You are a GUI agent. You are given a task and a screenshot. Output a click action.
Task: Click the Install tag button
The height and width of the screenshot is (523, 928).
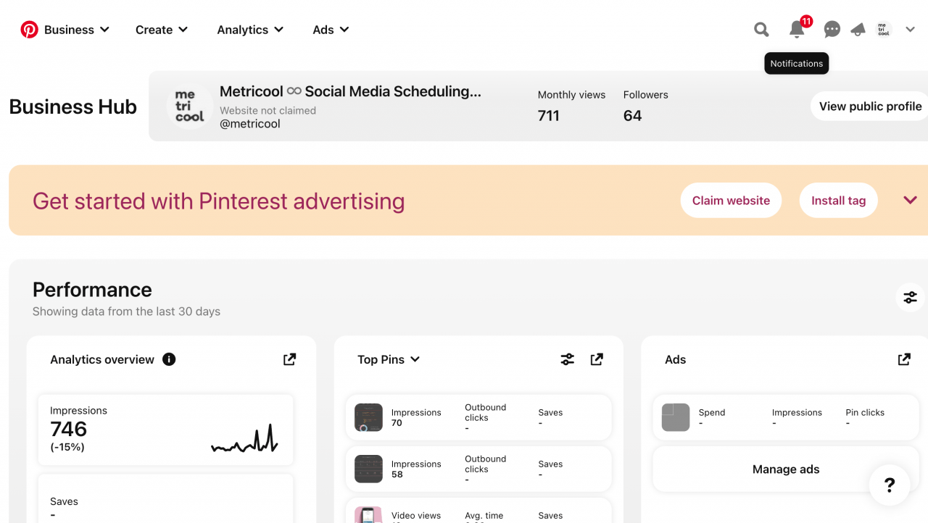coord(838,201)
